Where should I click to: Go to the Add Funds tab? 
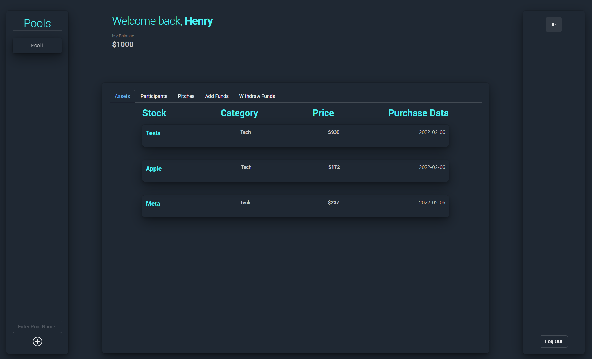pos(217,96)
